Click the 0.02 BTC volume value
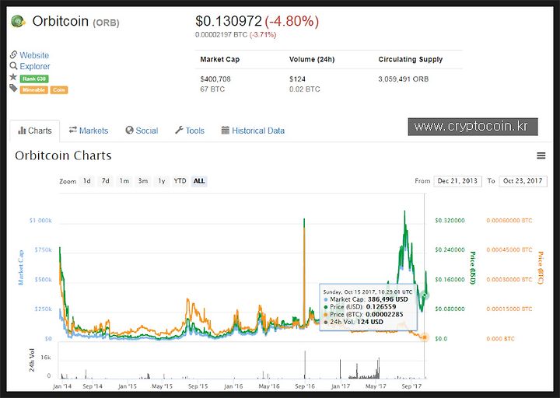 (x=305, y=89)
